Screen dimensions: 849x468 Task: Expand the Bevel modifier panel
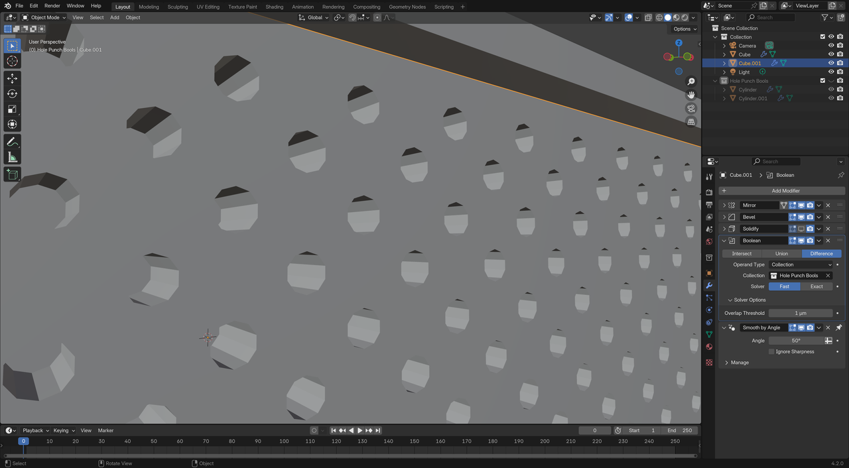[x=724, y=217]
